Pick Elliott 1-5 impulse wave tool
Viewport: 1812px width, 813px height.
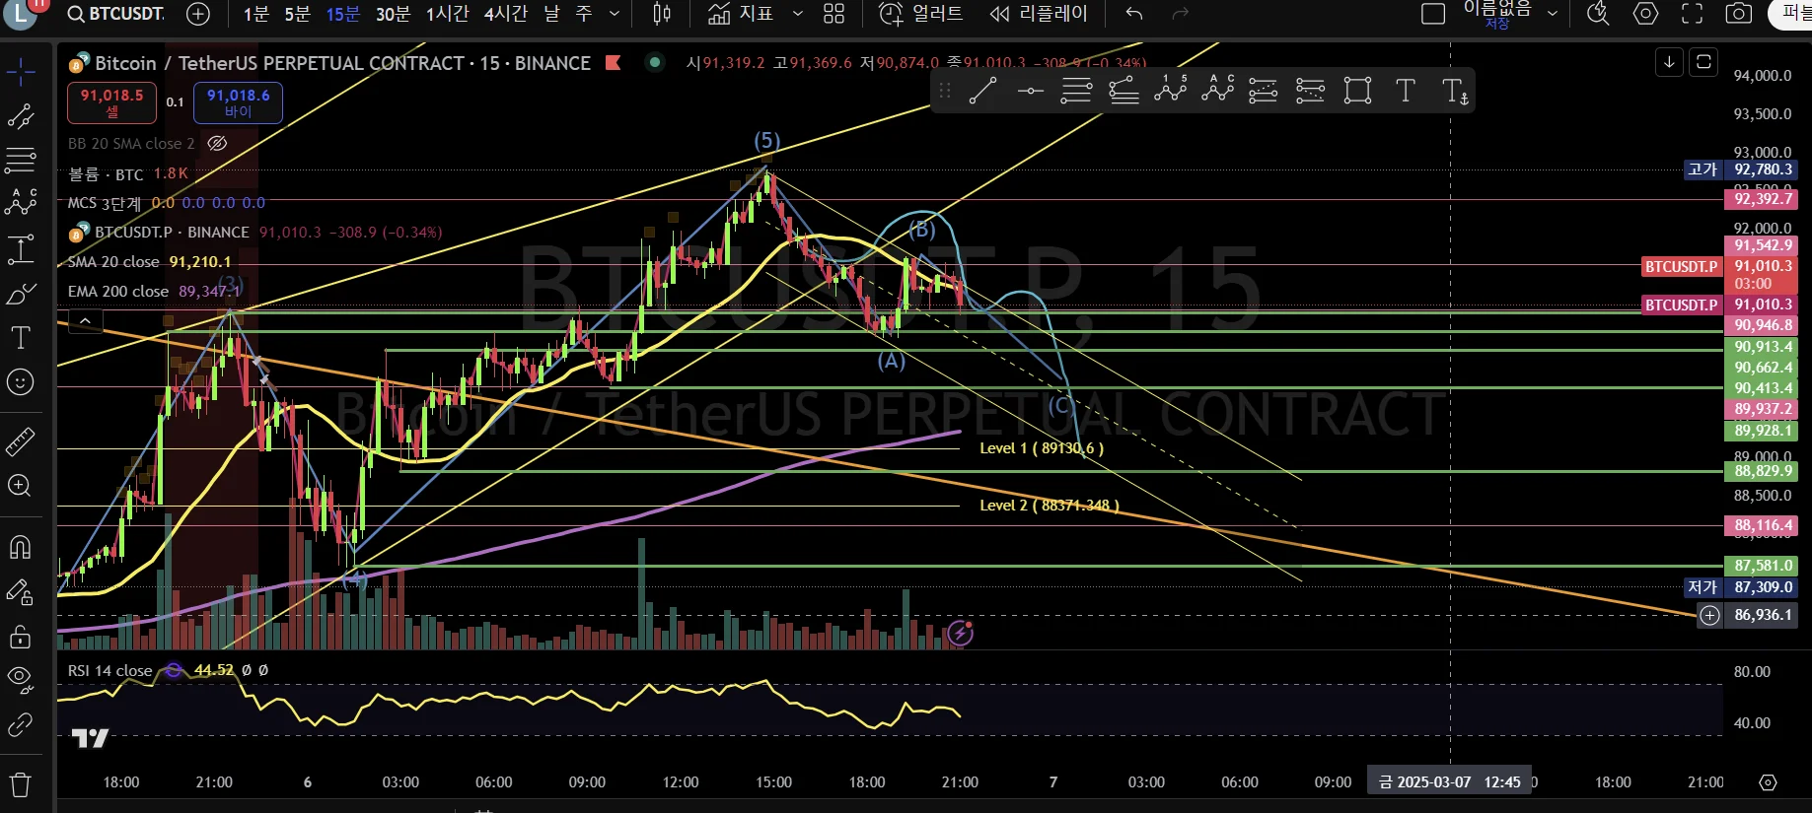(1171, 90)
